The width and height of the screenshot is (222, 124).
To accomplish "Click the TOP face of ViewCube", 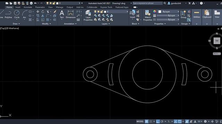I will click(217, 41).
